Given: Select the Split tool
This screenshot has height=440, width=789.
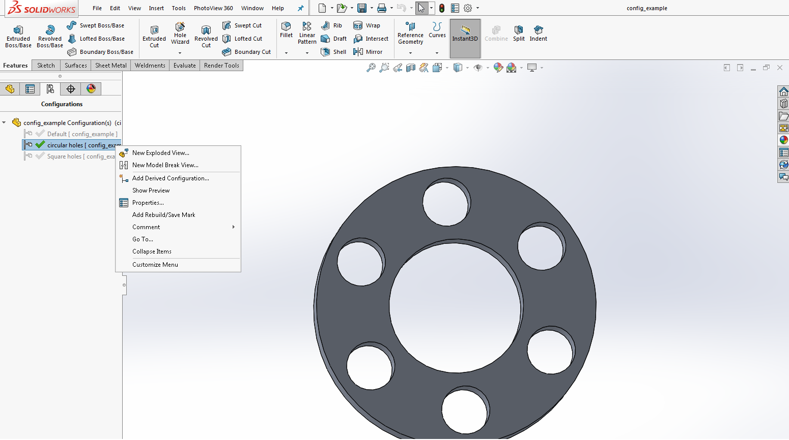Looking at the screenshot, I should click(x=519, y=34).
